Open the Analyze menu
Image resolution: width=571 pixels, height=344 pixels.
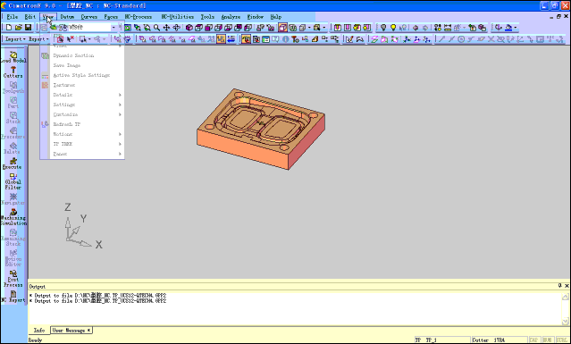(x=231, y=17)
